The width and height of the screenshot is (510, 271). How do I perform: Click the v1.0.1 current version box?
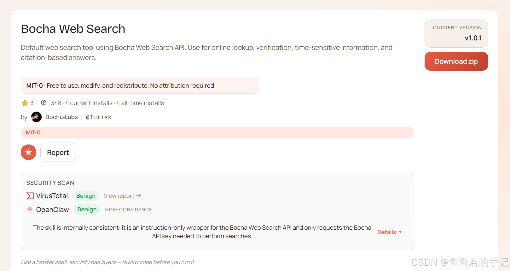pos(456,34)
